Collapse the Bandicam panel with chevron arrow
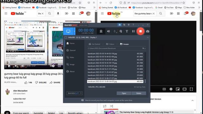Image resolution: width=203 pixels, height=114 pixels. pos(147,37)
